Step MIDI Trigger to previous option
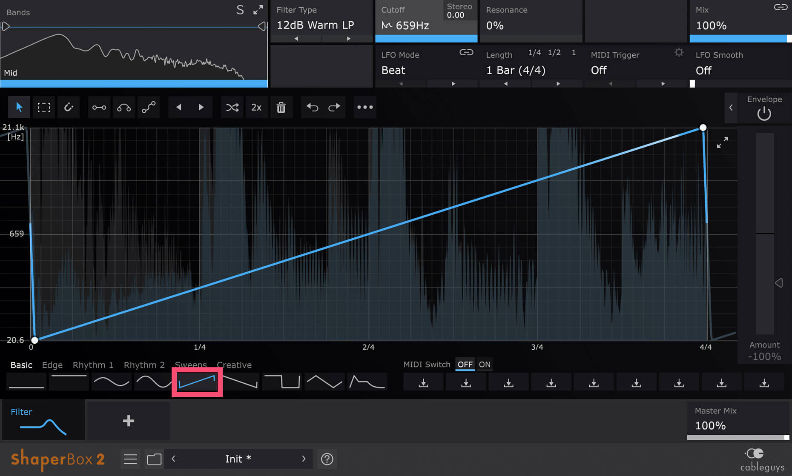The height and width of the screenshot is (476, 792). click(x=611, y=84)
